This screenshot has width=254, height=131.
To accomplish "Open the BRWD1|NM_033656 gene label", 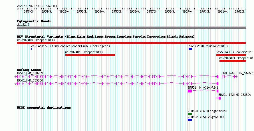I will 30,80.
